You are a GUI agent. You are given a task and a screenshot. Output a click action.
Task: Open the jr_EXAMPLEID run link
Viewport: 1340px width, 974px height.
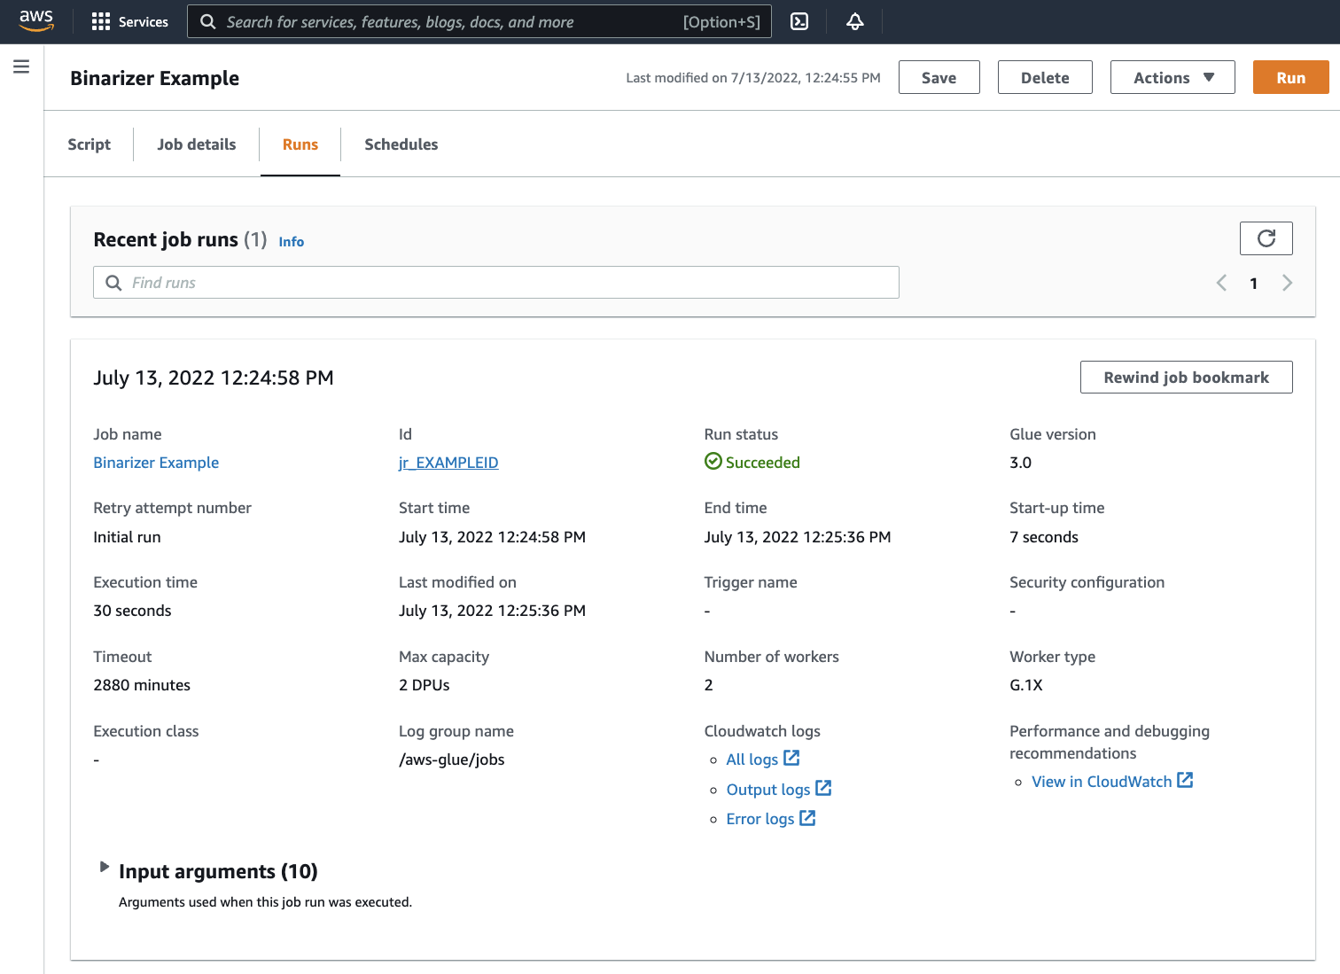click(x=448, y=463)
